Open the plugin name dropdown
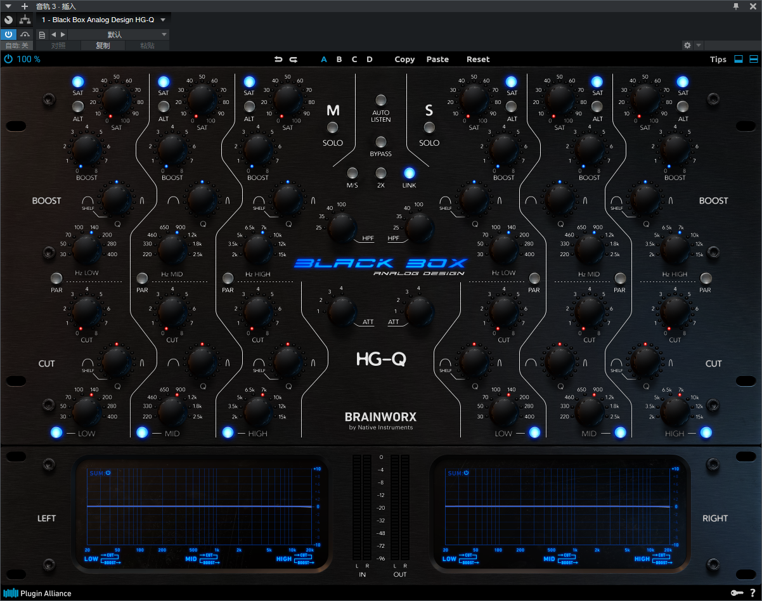The width and height of the screenshot is (762, 601). tap(163, 20)
